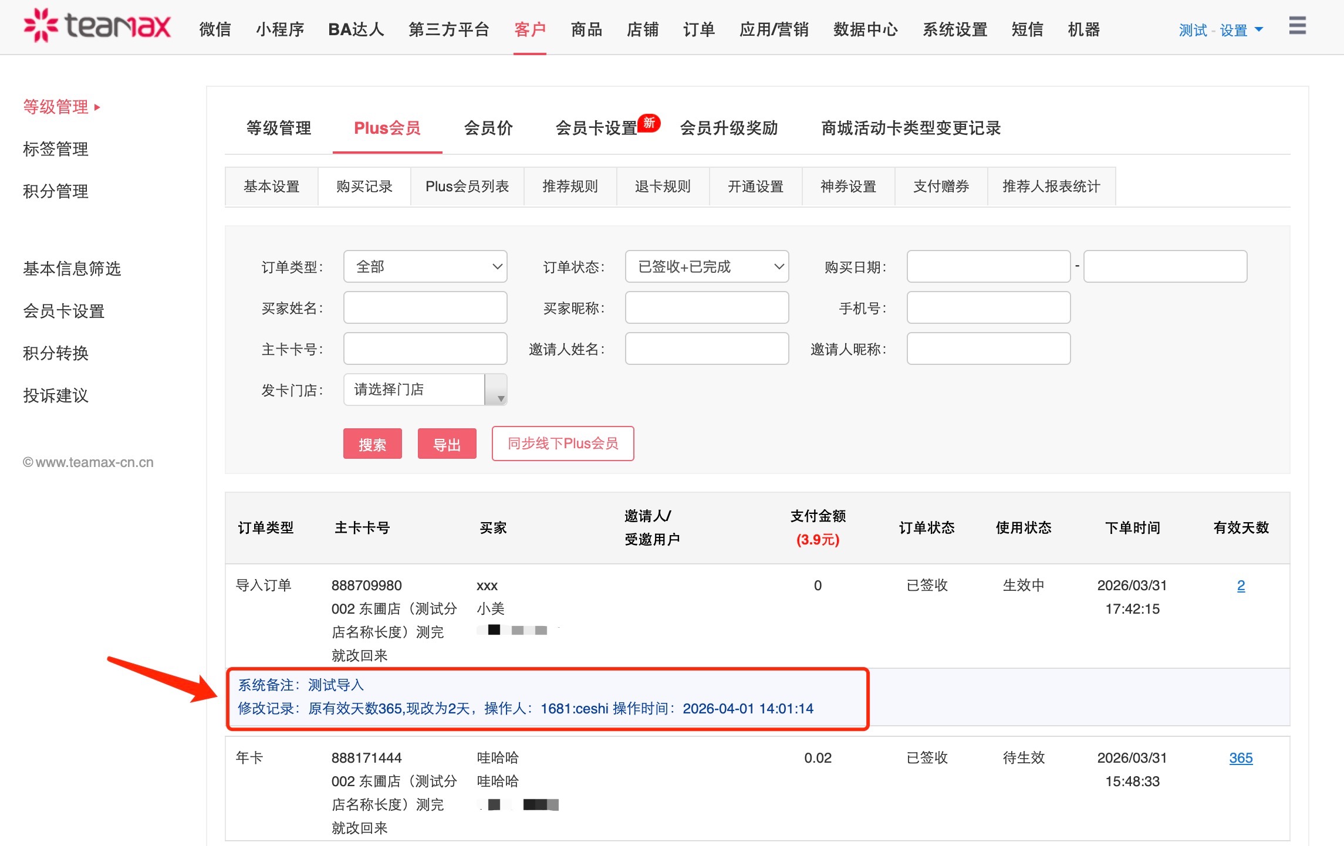This screenshot has height=846, width=1344.
Task: Open the hamburger menu icon
Action: point(1297,26)
